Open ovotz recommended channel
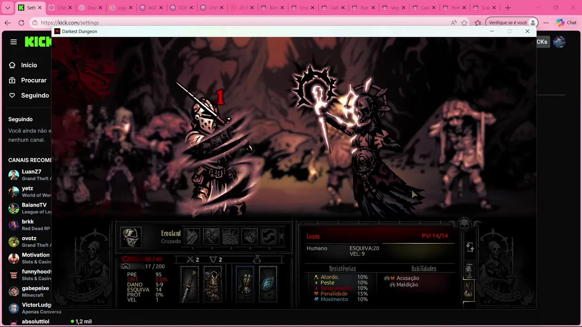582x327 pixels. [x=30, y=242]
